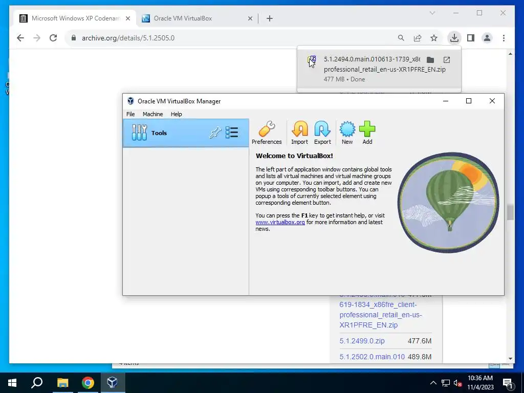This screenshot has width=524, height=393.
Task: Click the muted volume tray icon
Action: pyautogui.click(x=457, y=383)
